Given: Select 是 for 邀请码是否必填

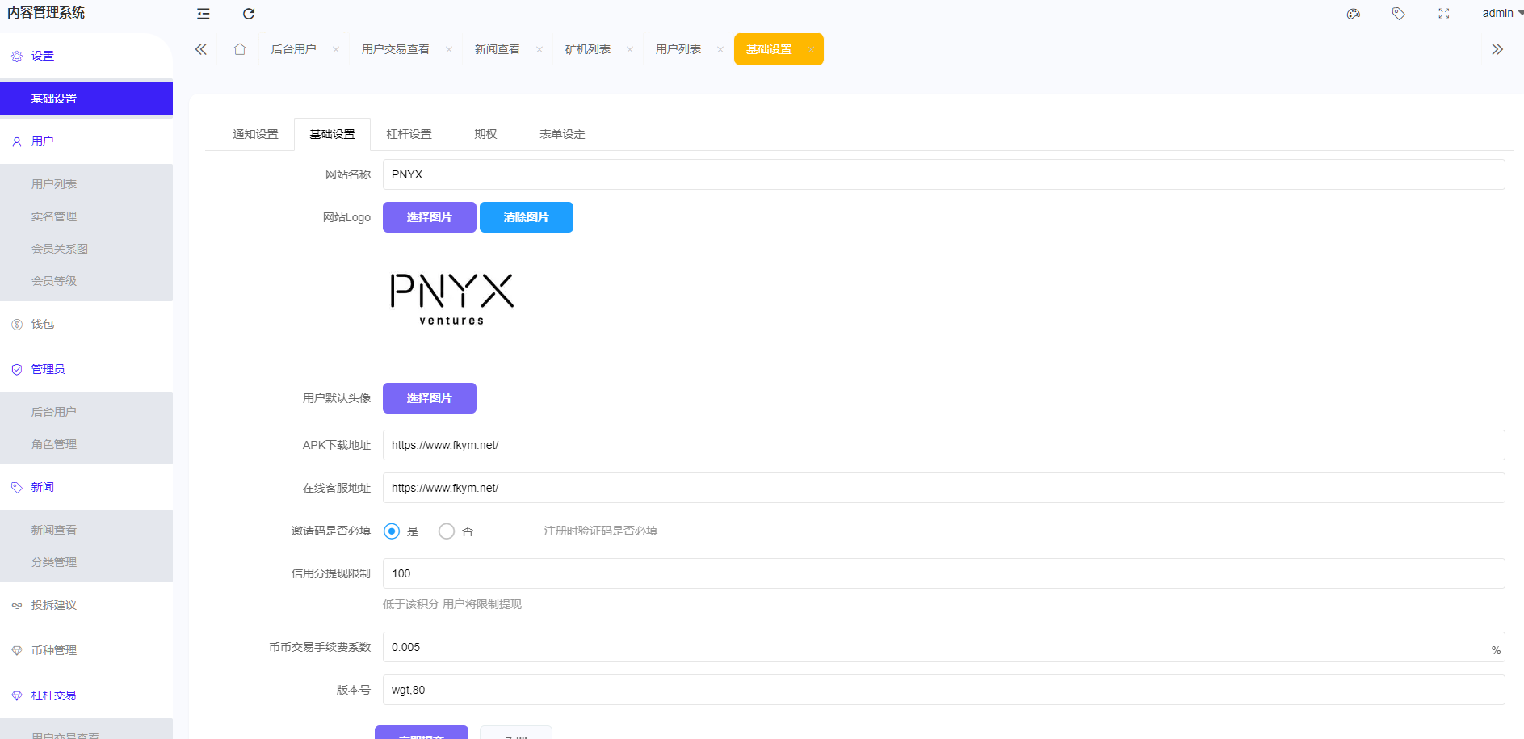Looking at the screenshot, I should coord(392,531).
